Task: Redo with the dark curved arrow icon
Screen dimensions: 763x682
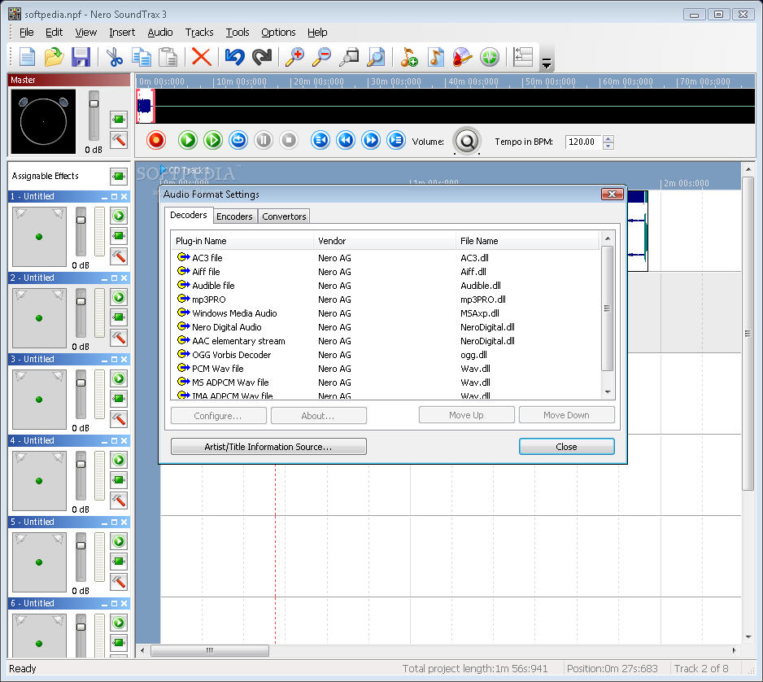Action: [262, 57]
